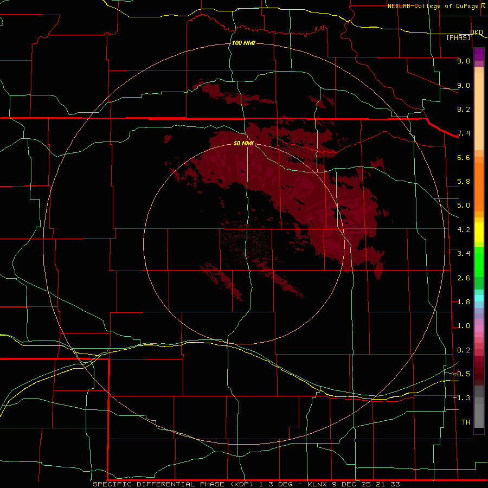The height and width of the screenshot is (488, 488).
Task: Click the yellow segment of the color bar
Action: click(479, 232)
